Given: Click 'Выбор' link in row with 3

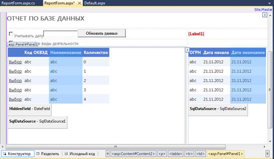Looking at the screenshot, I should [x=15, y=90].
